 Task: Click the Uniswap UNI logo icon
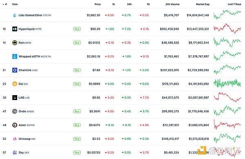pos(15,139)
